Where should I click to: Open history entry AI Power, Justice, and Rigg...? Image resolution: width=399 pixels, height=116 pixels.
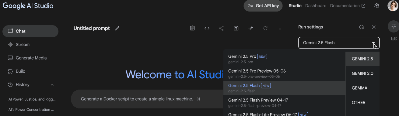32,99
